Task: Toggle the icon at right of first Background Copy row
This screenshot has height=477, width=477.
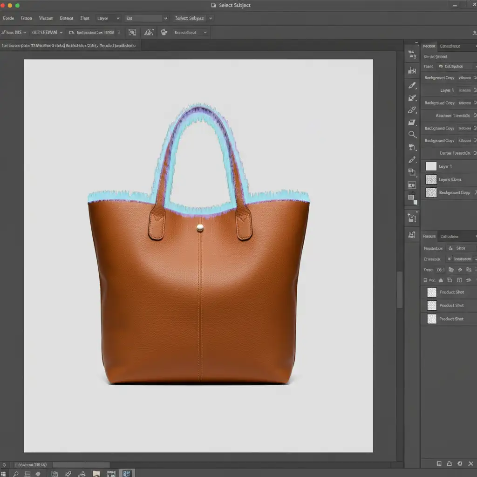Action: 475,78
